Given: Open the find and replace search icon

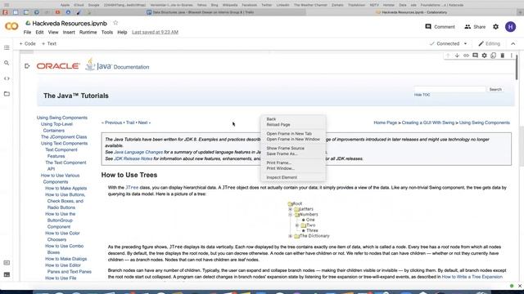Looking at the screenshot, I should tap(7, 63).
